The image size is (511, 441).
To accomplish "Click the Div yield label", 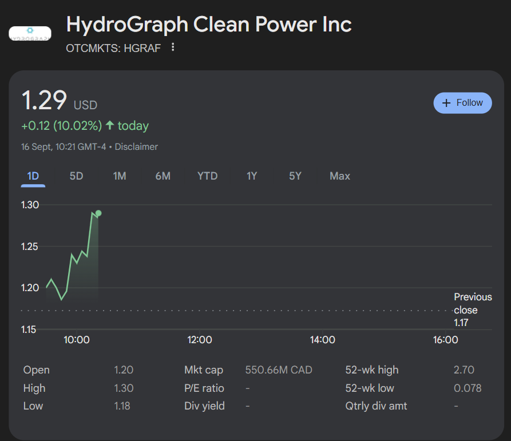I will coord(204,406).
